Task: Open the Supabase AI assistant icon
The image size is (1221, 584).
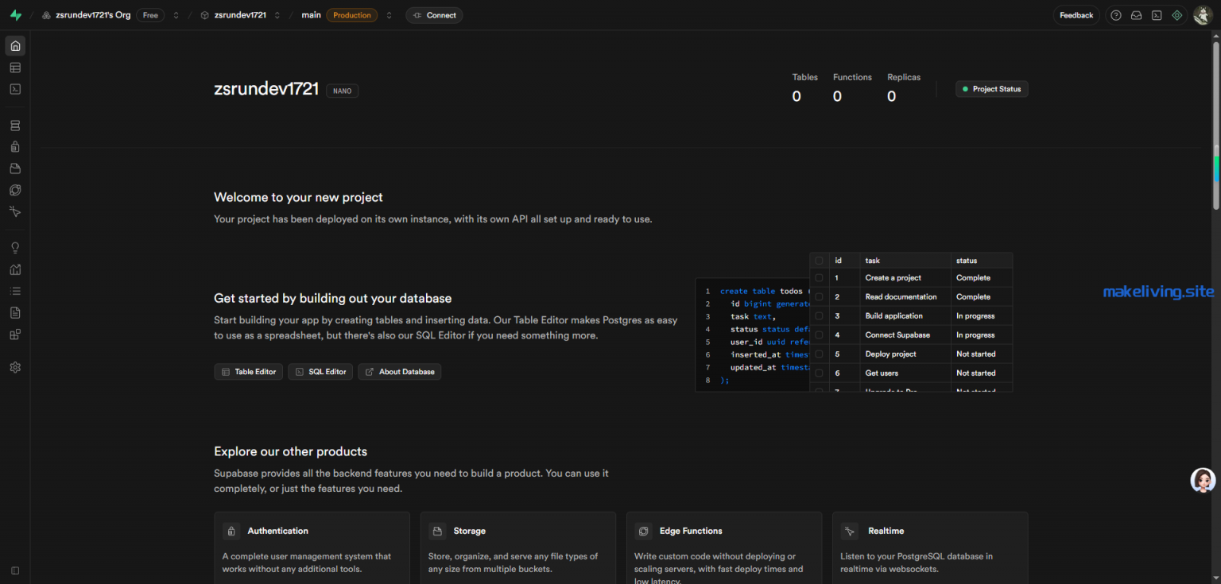Action: (1177, 15)
